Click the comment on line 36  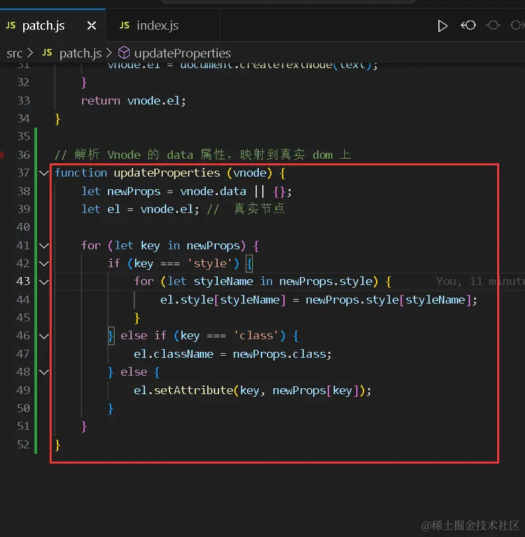[203, 155]
